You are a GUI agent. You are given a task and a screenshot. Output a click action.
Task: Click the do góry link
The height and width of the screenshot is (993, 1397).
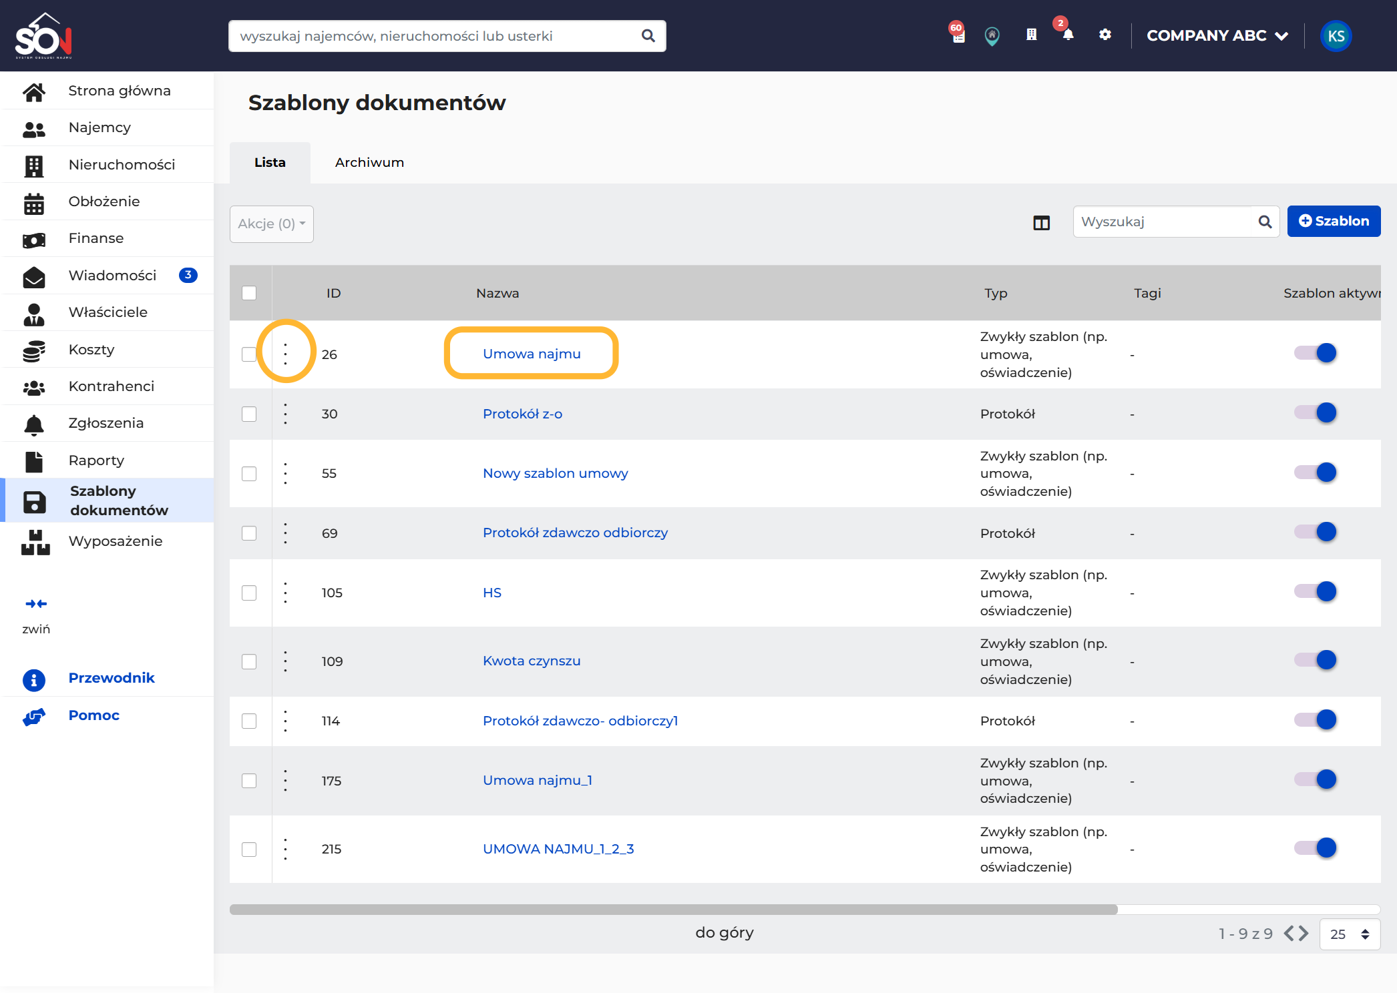point(724,932)
